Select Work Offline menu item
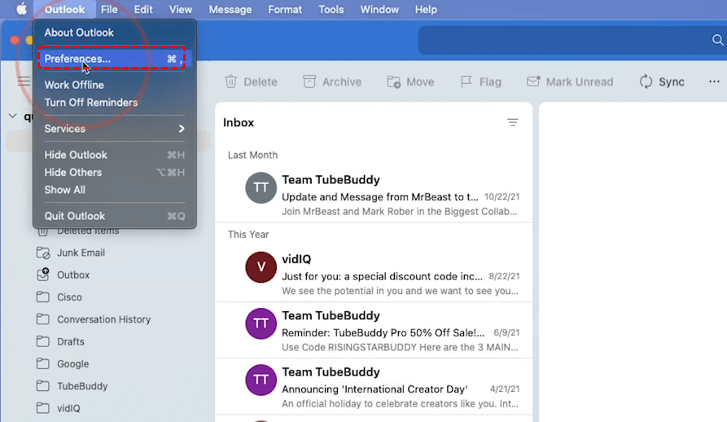 pyautogui.click(x=115, y=85)
